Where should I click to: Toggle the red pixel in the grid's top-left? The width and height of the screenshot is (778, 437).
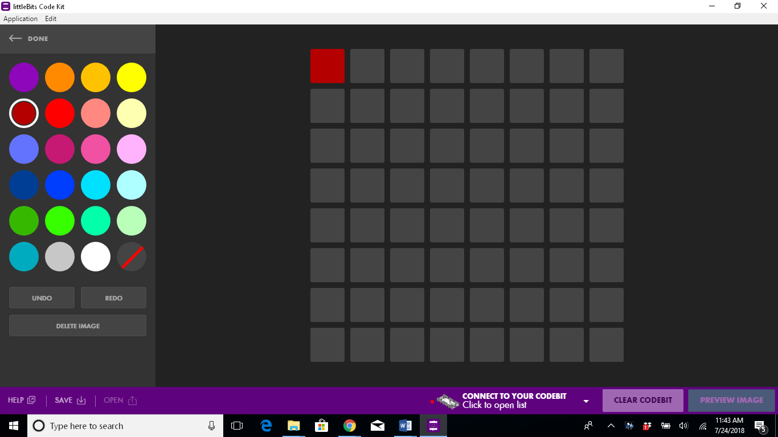pos(327,66)
